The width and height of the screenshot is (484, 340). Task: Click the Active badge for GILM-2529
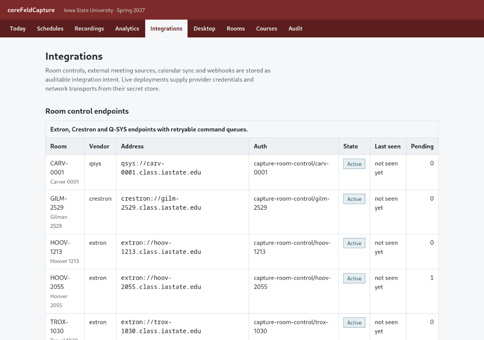coord(354,199)
